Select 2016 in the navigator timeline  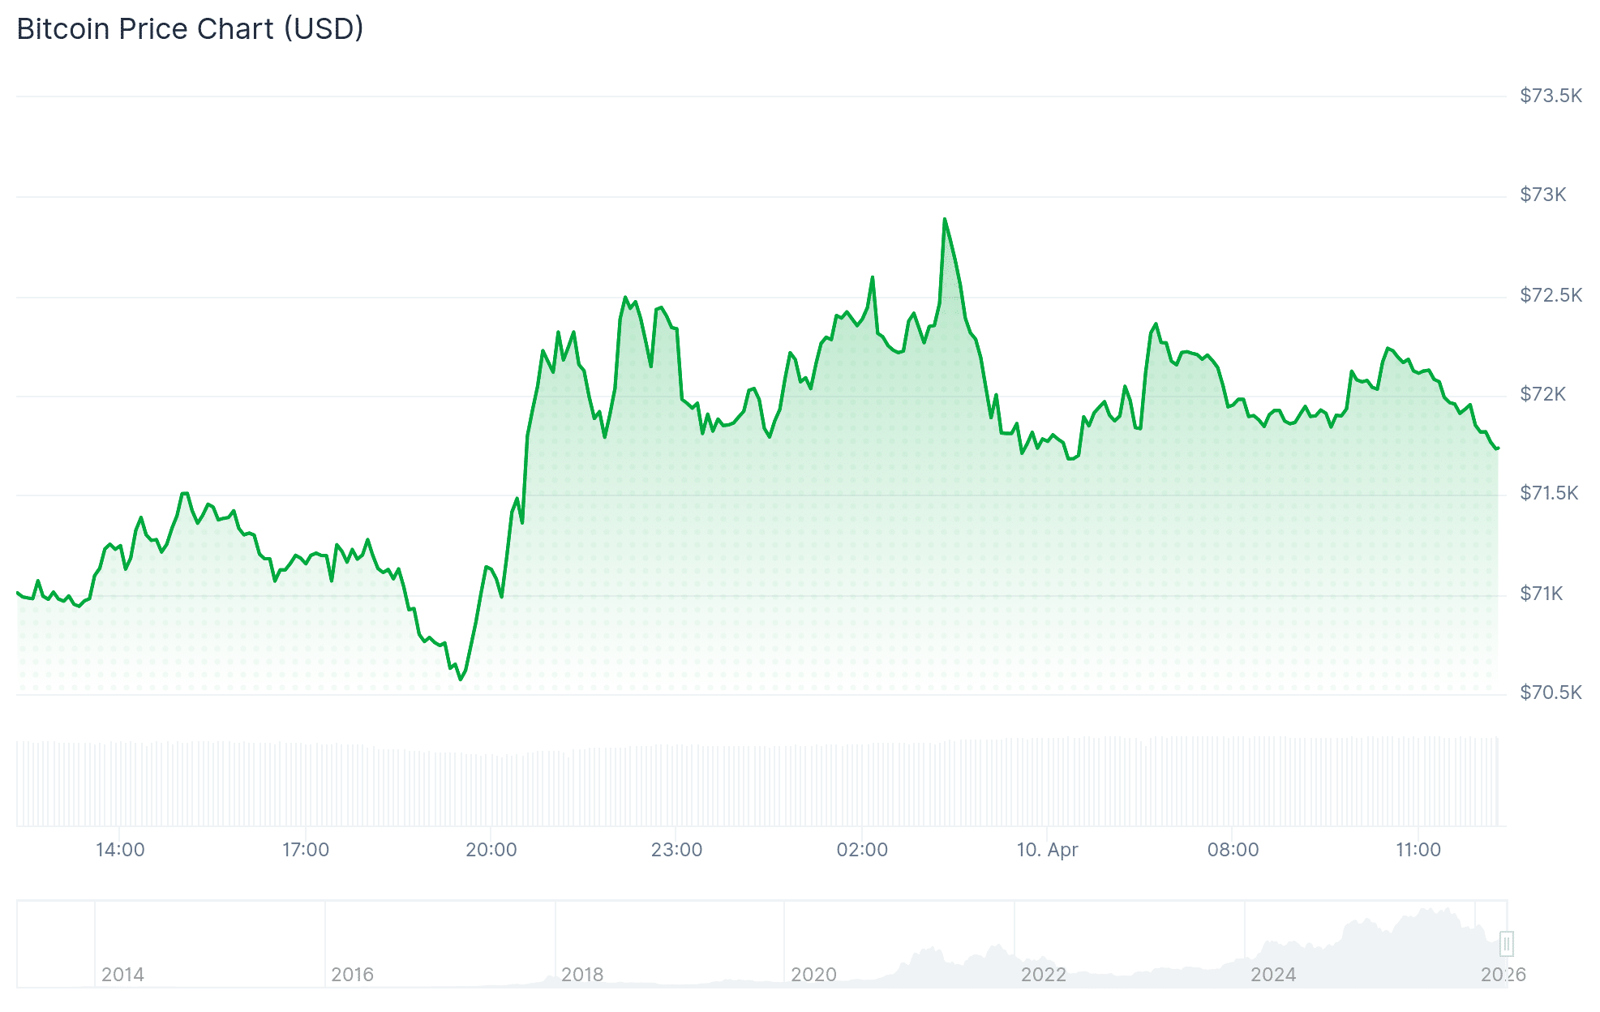coord(352,974)
